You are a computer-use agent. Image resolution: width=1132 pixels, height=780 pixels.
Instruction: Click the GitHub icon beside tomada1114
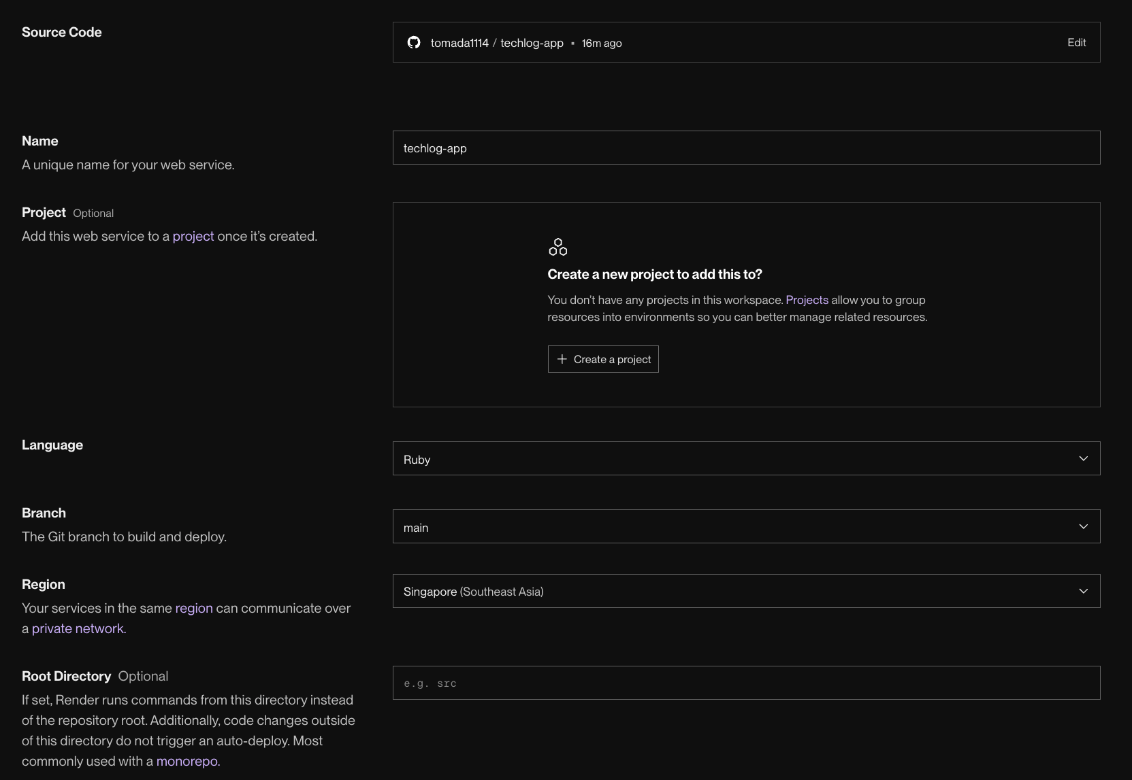click(x=414, y=43)
